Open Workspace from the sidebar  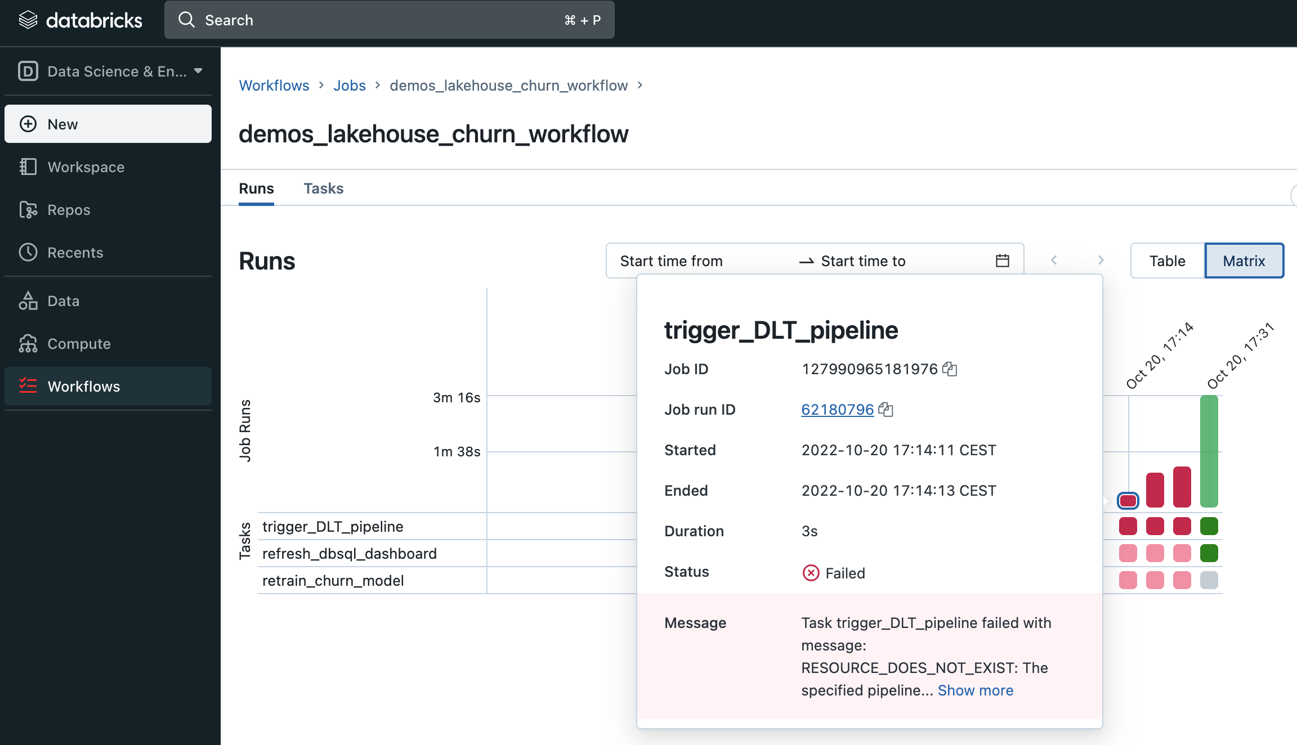[x=86, y=167]
